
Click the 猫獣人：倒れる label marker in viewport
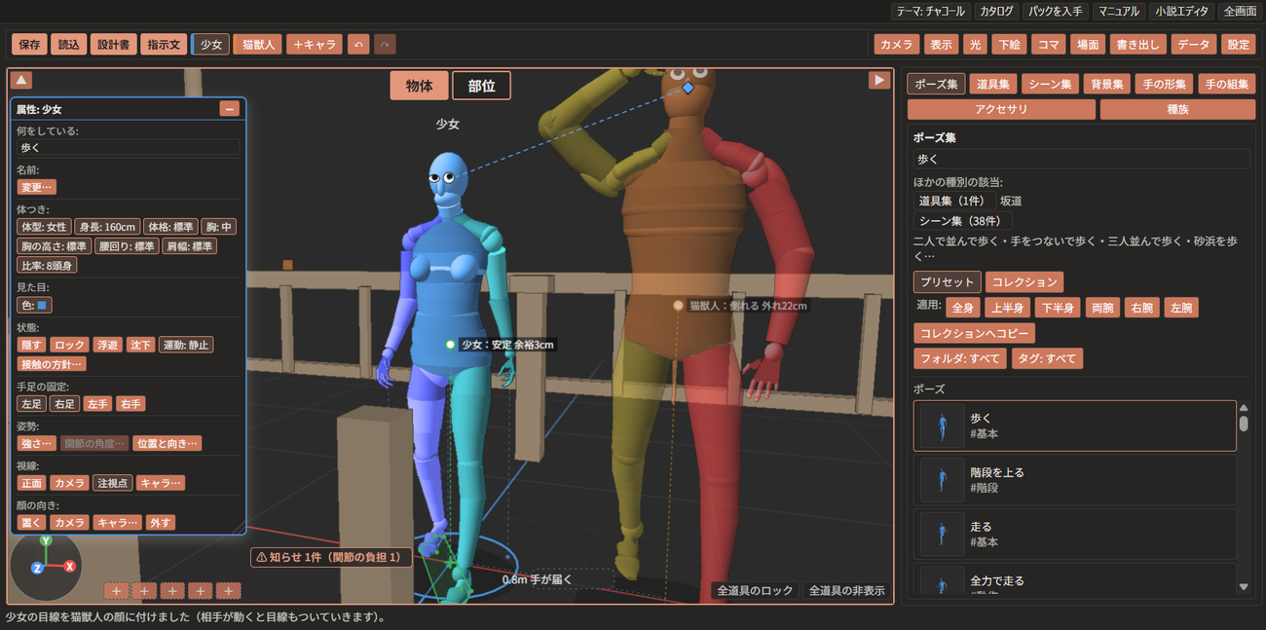[679, 305]
